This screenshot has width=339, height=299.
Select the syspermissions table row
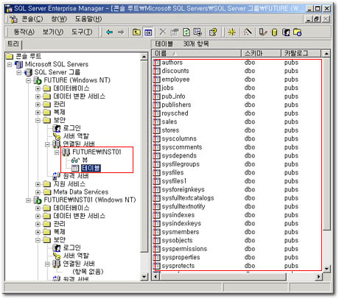[x=237, y=249]
